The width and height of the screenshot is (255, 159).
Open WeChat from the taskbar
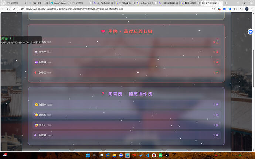coord(160,155)
